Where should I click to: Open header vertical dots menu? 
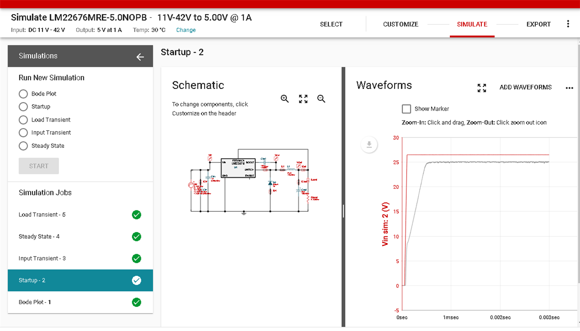568,24
